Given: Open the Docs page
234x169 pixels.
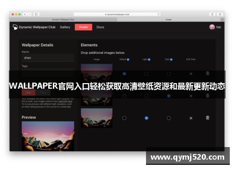Looking at the screenshot, I should coord(100,27).
